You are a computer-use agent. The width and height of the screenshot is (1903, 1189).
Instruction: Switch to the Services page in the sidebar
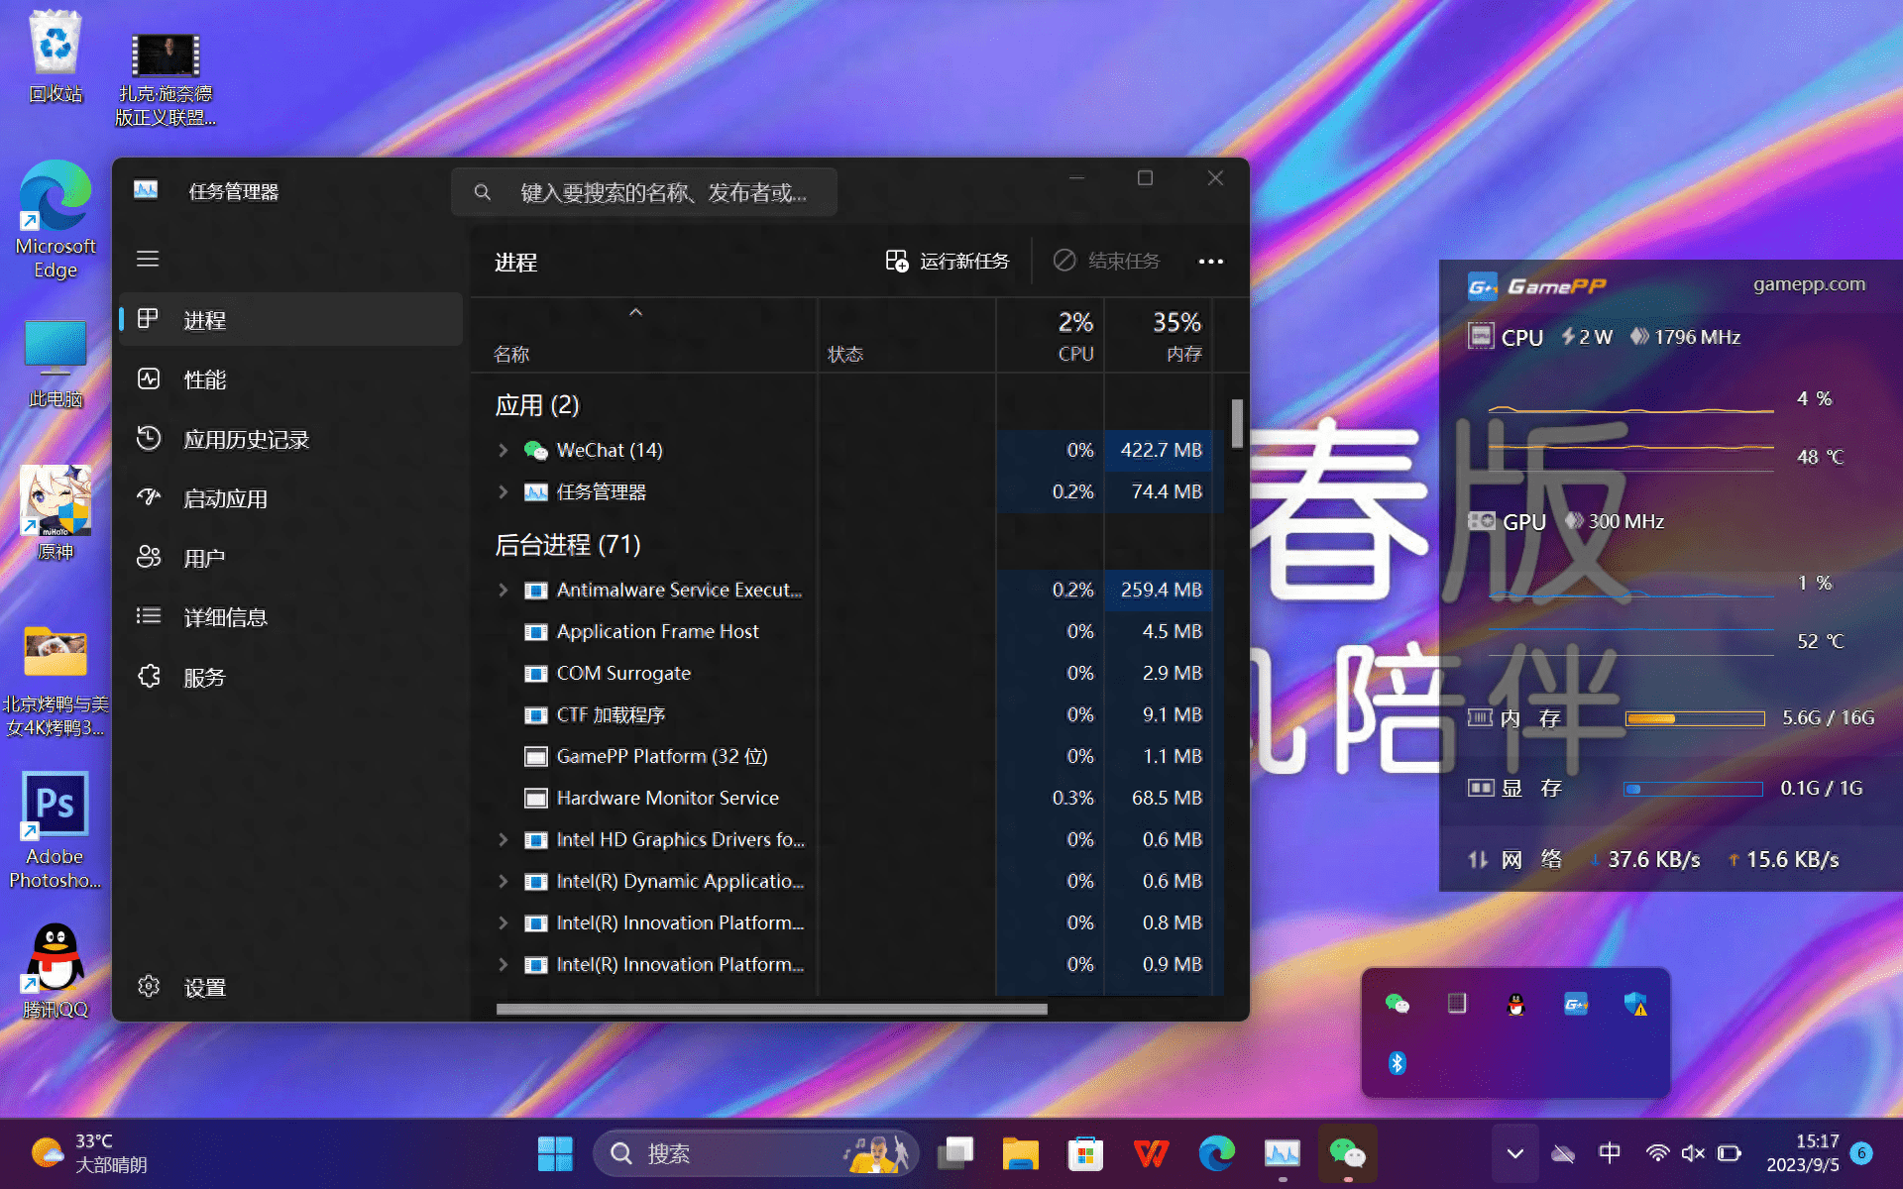pyautogui.click(x=205, y=677)
